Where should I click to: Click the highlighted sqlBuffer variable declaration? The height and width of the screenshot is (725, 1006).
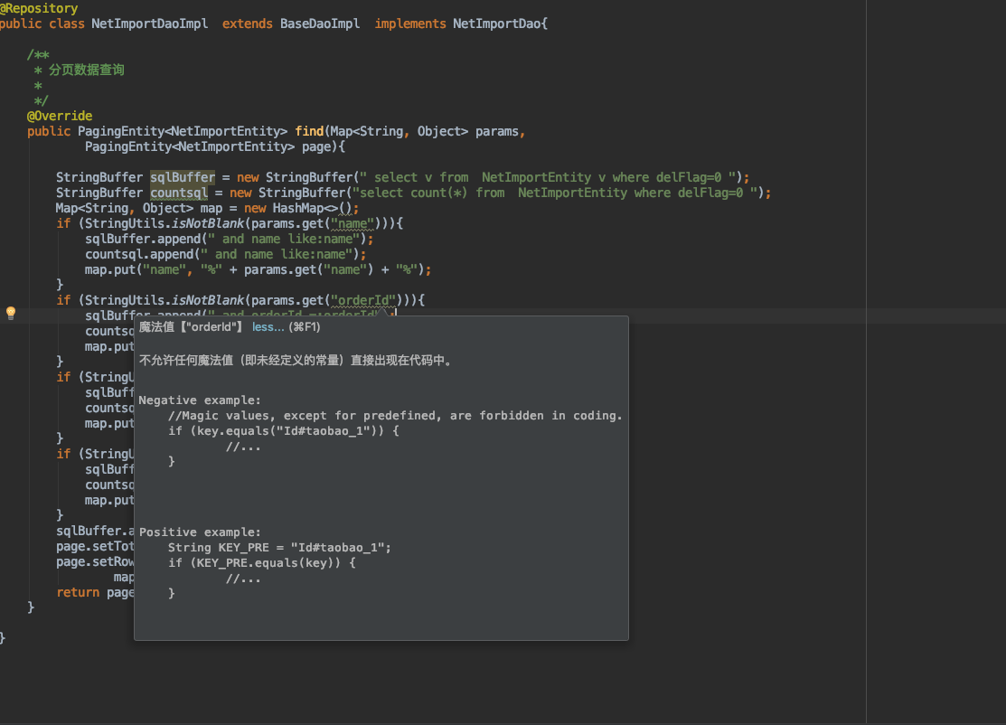click(183, 178)
